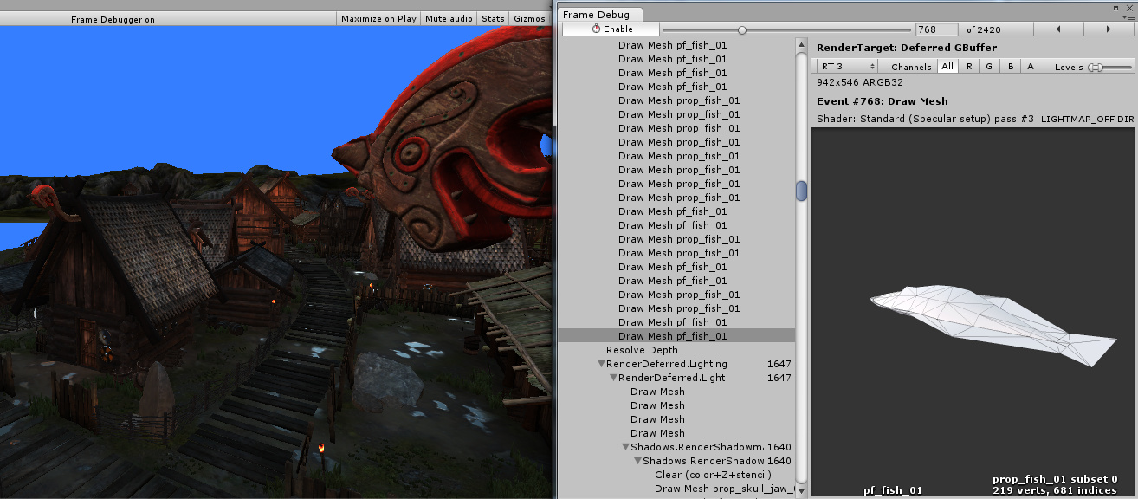Image resolution: width=1138 pixels, height=499 pixels.
Task: Step to the previous frame event arrow
Action: [1059, 29]
